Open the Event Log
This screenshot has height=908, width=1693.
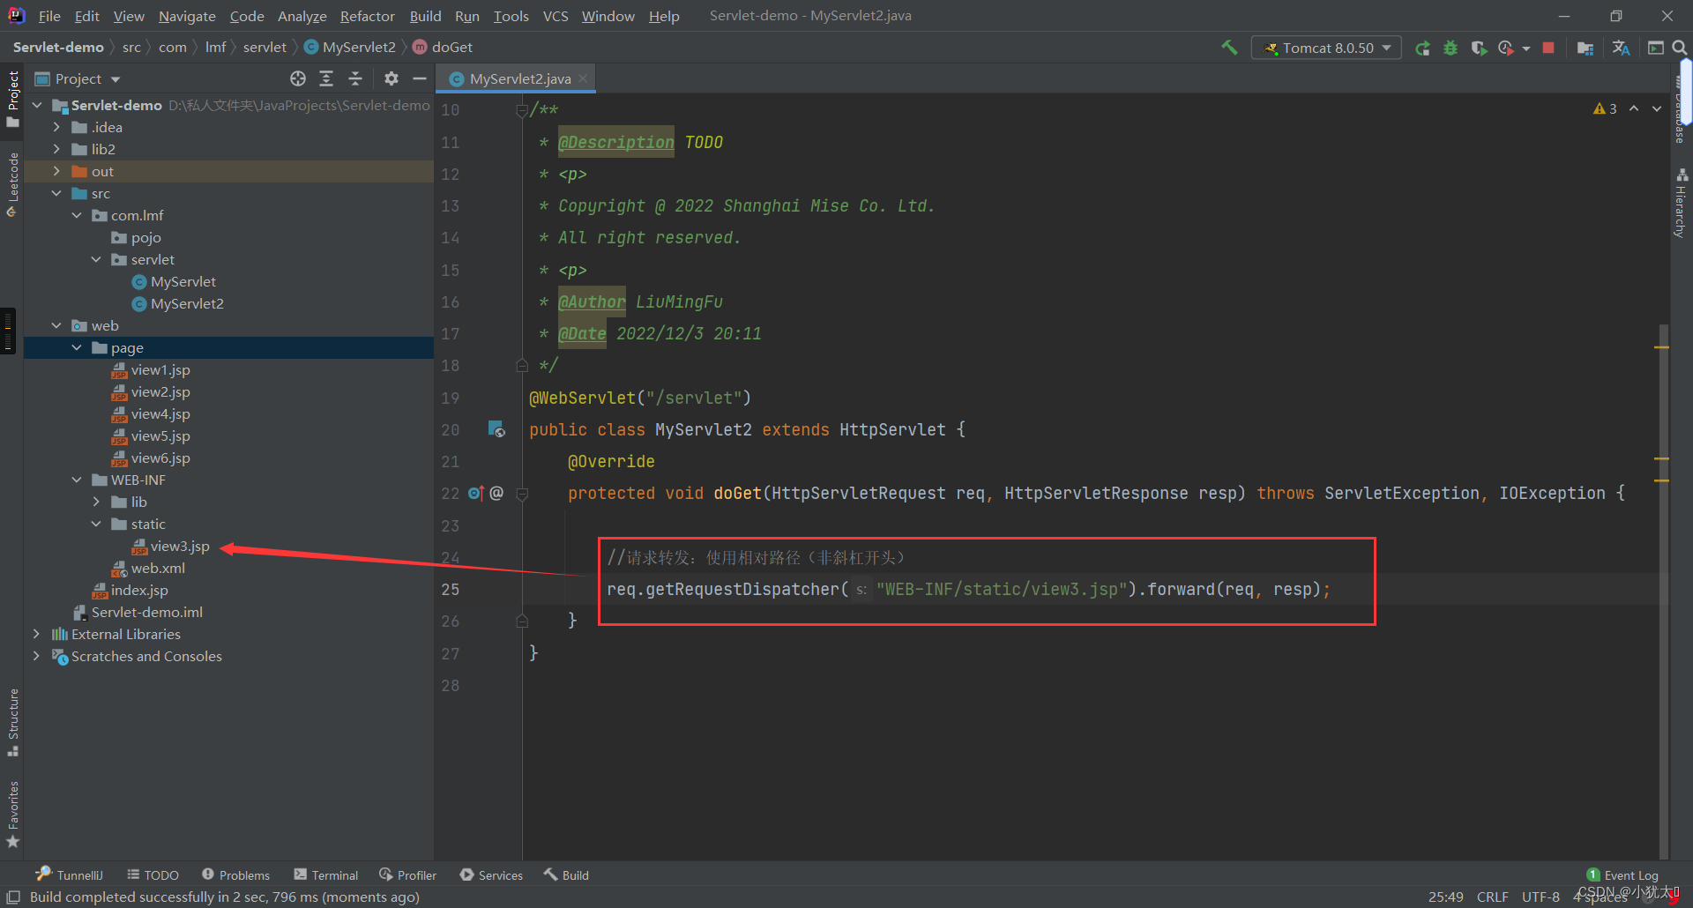[1622, 875]
